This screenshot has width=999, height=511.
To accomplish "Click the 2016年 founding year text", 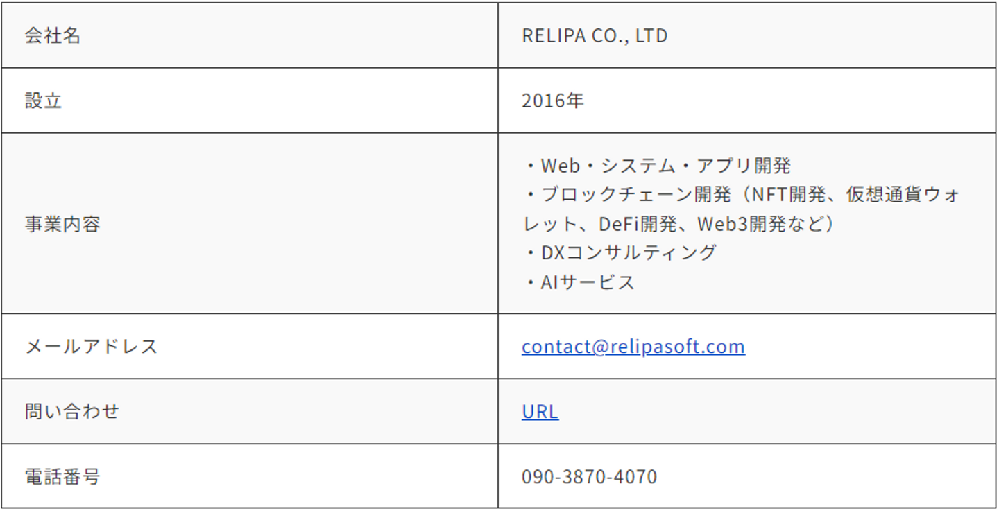I will point(553,101).
